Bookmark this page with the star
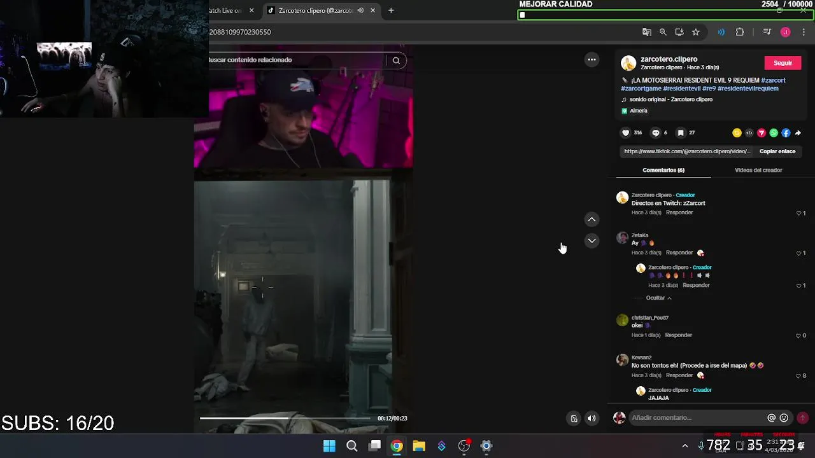Screen dimensions: 815x458 (696, 32)
